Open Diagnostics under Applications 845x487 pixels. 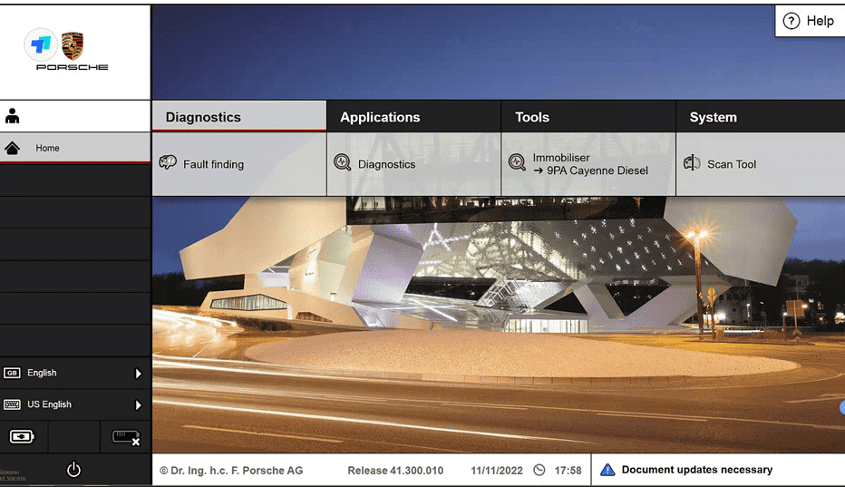pos(413,164)
